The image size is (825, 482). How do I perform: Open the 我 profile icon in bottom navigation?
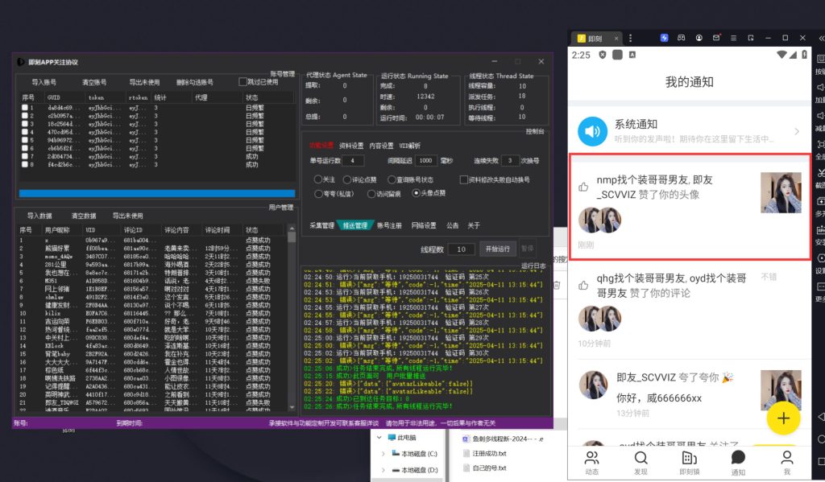(x=786, y=458)
